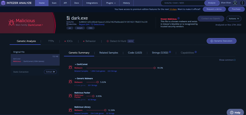Click the Dynamic Execution button
This screenshot has width=246, height=115.
coord(221,41)
